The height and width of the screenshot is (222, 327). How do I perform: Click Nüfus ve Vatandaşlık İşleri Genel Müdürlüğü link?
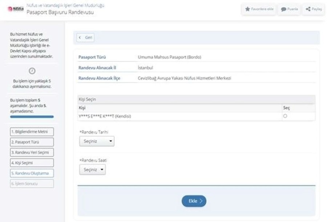pyautogui.click(x=65, y=5)
